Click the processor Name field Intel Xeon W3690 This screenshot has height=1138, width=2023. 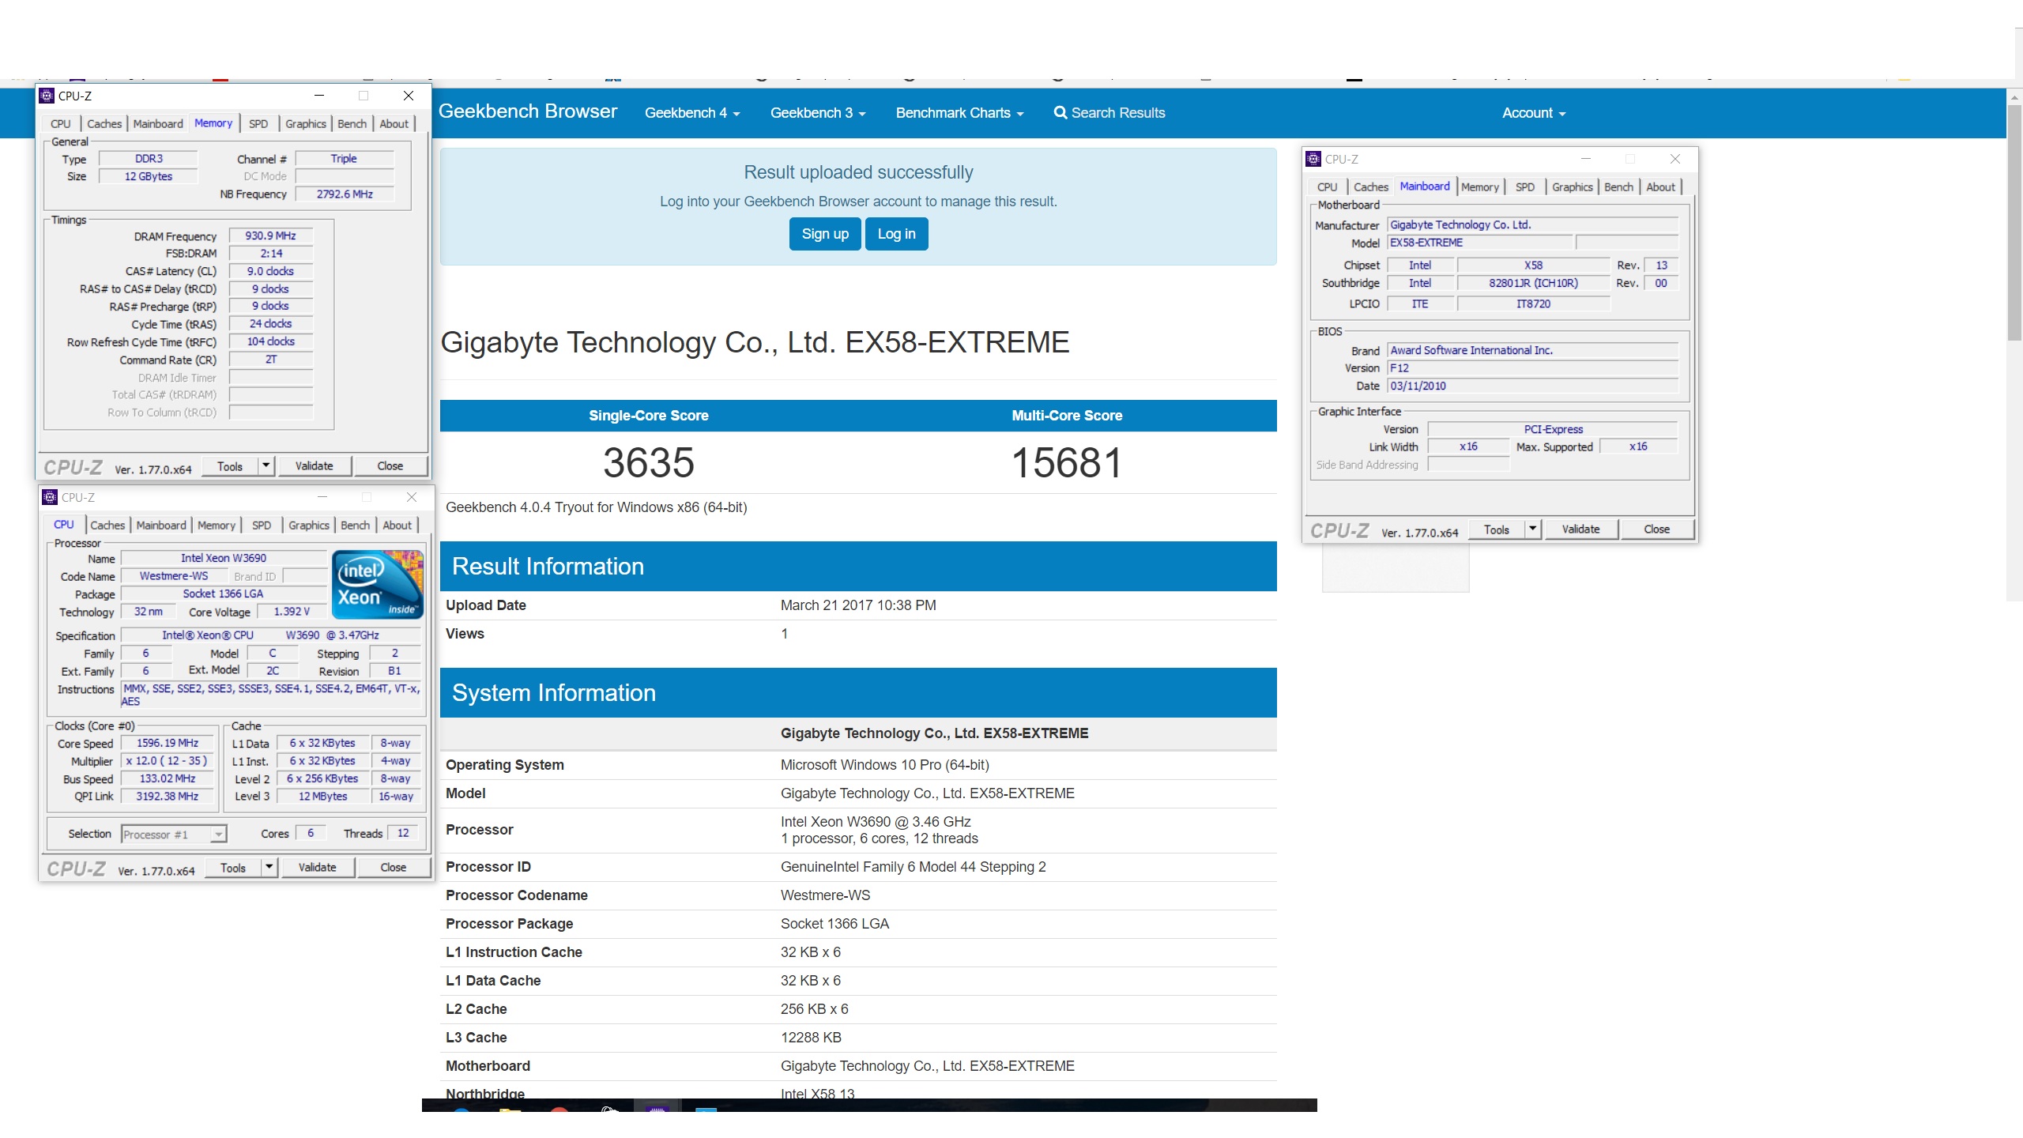(224, 558)
